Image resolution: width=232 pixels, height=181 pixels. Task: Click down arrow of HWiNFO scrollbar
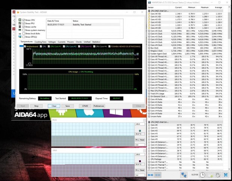tap(229, 169)
